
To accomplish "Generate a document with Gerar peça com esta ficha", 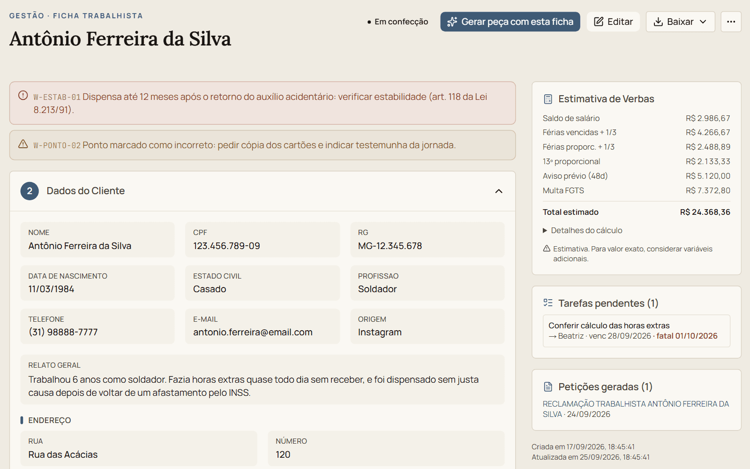I will click(510, 22).
